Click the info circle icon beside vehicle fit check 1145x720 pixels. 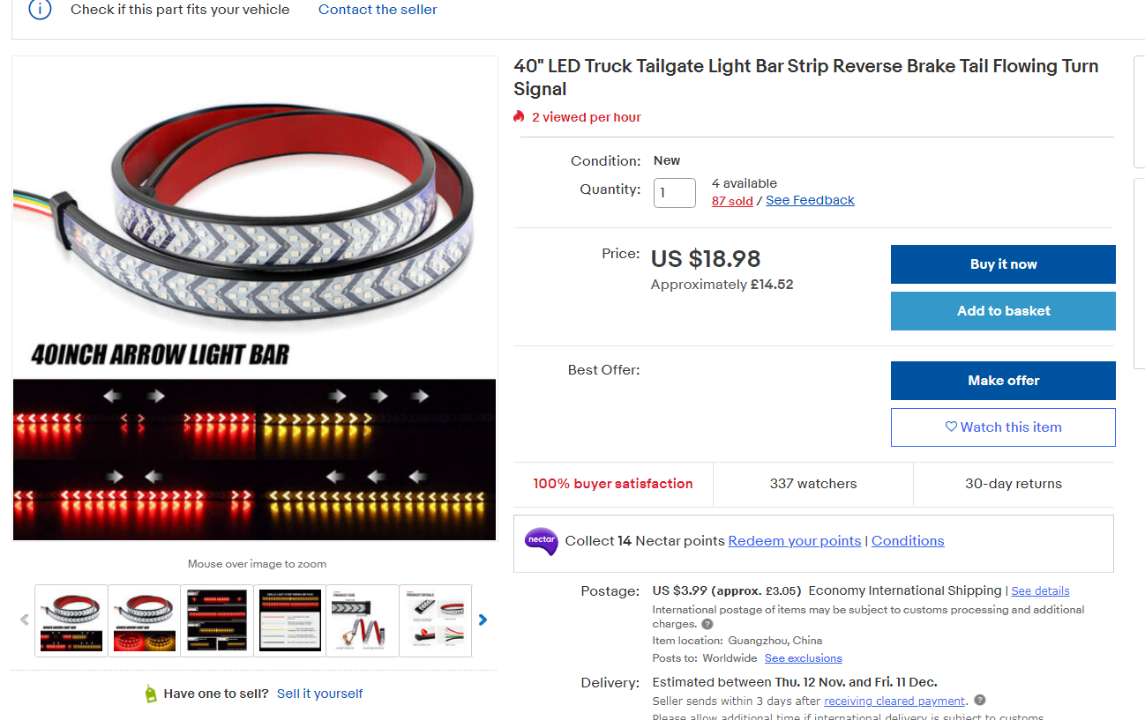40,9
